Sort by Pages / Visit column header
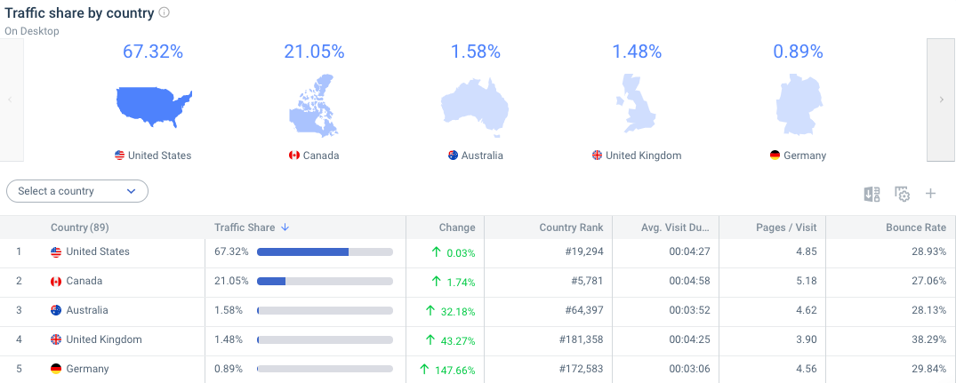This screenshot has height=383, width=956. pyautogui.click(x=785, y=227)
